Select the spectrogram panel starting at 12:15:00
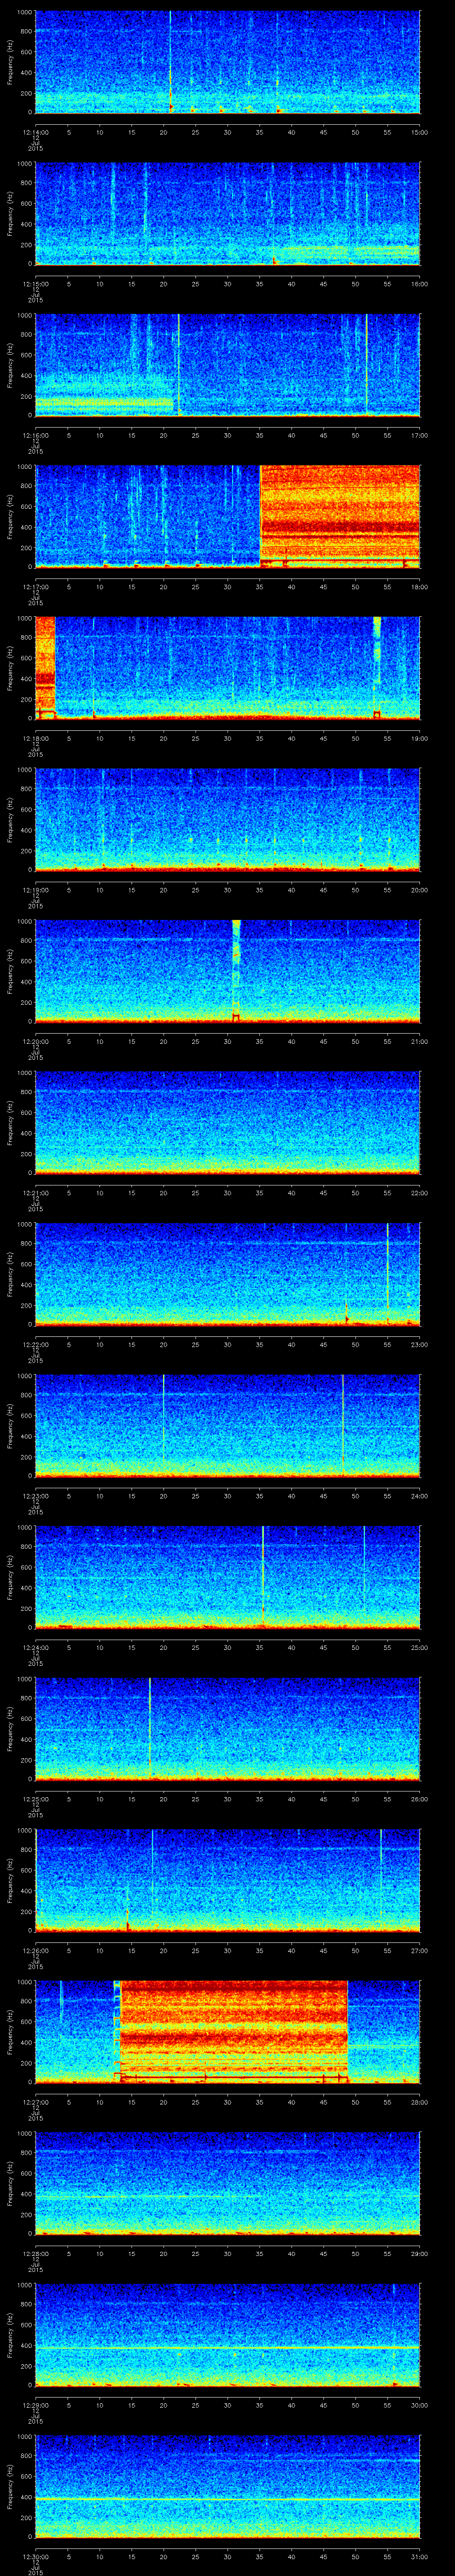455x2576 pixels. (227, 213)
